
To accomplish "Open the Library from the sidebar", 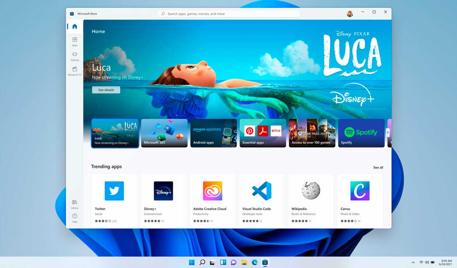I will point(75,204).
